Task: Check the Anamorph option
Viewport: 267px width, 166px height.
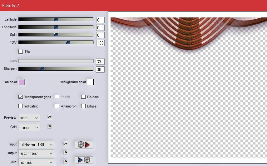Action: point(57,106)
